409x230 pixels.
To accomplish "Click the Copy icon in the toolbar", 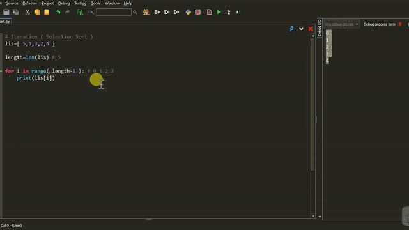I will coord(37,12).
